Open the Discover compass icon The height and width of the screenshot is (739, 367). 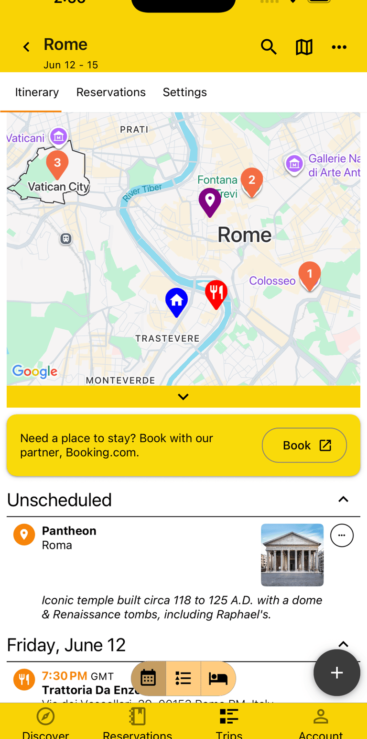(x=45, y=716)
